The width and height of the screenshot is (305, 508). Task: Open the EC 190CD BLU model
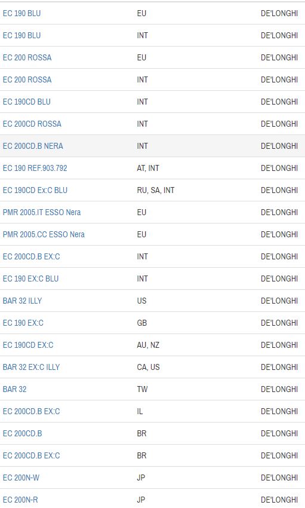26,102
